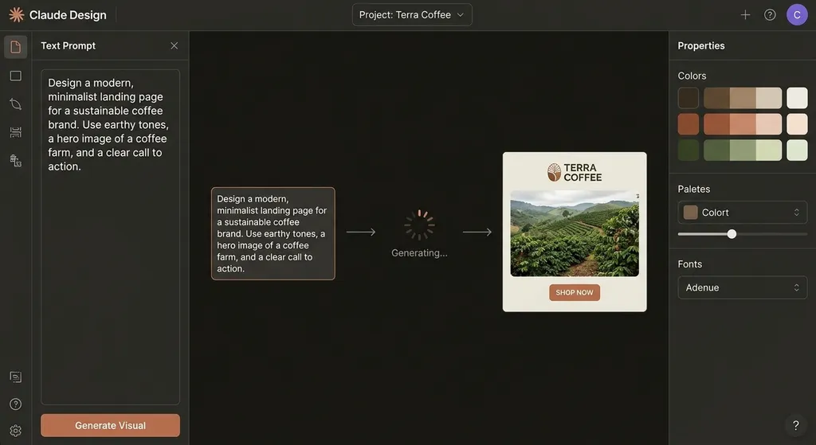Open the layout align icon in sidebar
The width and height of the screenshot is (816, 445).
tap(16, 132)
